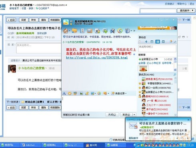Viewport: 196px width, 148px height.
Task: Select member 身不由己 in member list
Action: (157, 109)
